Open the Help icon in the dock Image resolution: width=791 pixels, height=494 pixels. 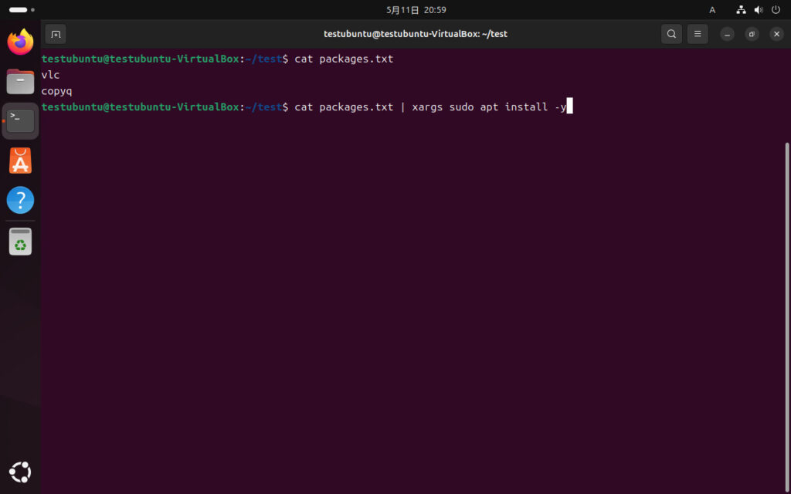pos(20,200)
